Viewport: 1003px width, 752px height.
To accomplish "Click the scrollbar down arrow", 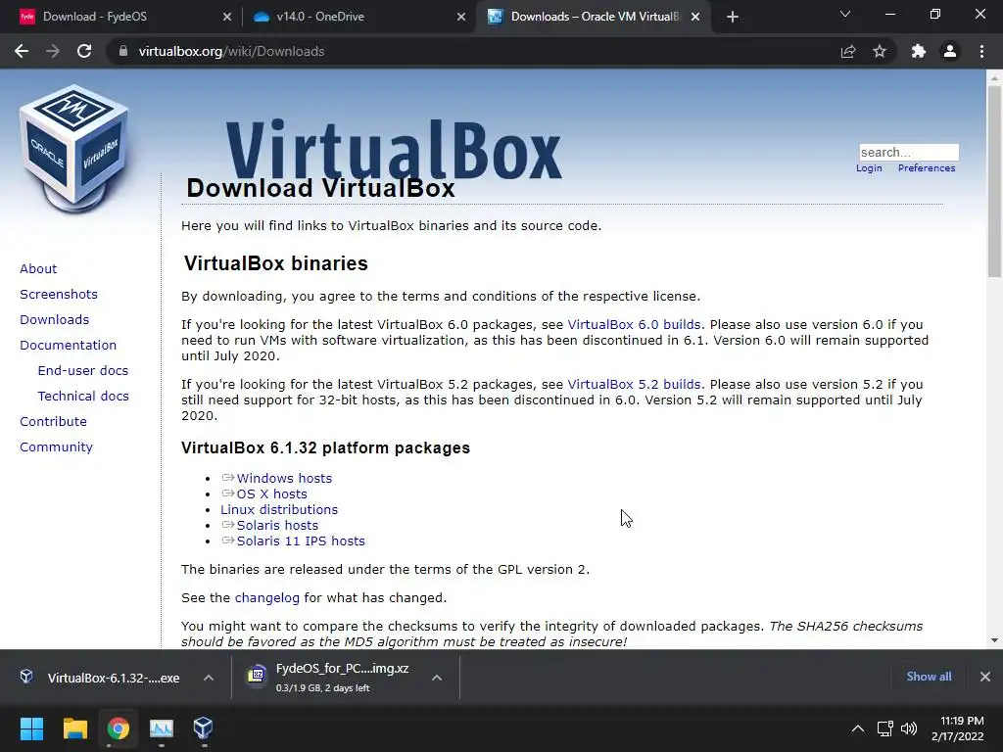I will pyautogui.click(x=994, y=640).
